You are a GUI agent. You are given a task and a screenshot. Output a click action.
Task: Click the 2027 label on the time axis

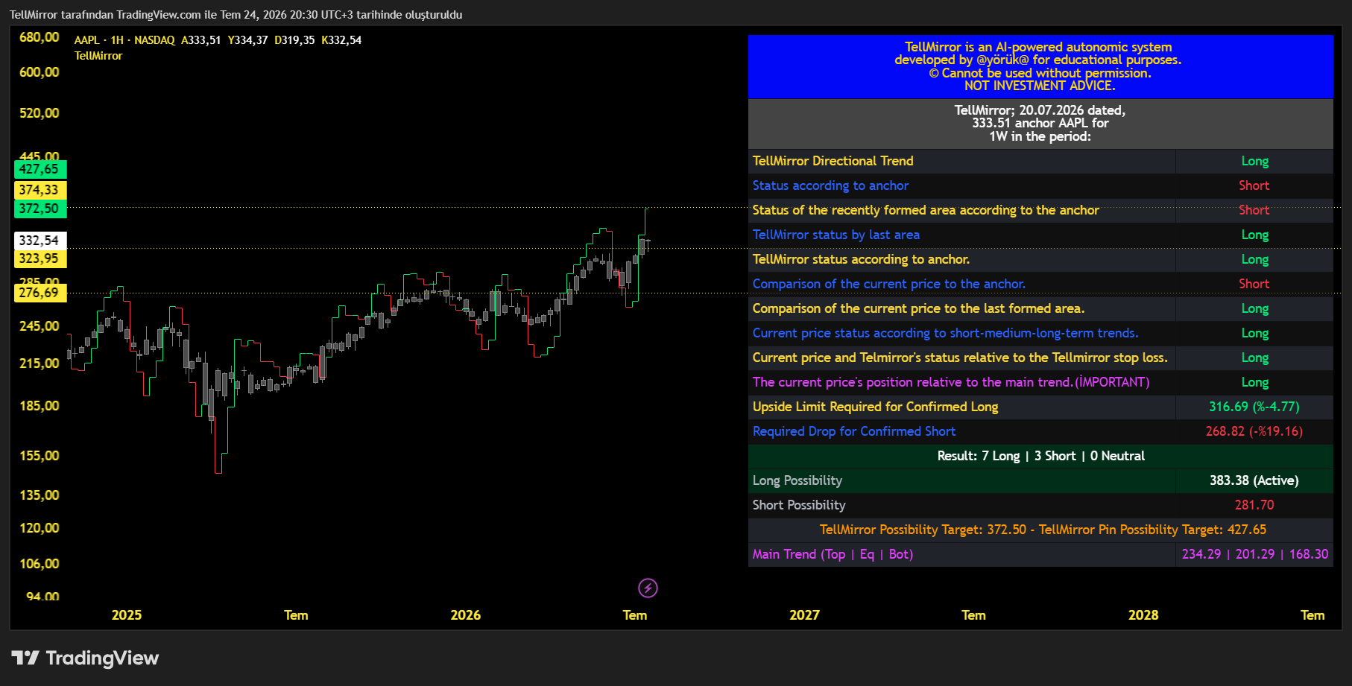(x=804, y=615)
